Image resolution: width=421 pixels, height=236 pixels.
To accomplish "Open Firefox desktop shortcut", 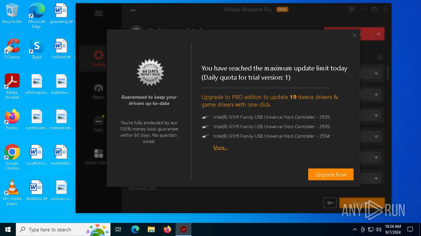I will (x=12, y=120).
